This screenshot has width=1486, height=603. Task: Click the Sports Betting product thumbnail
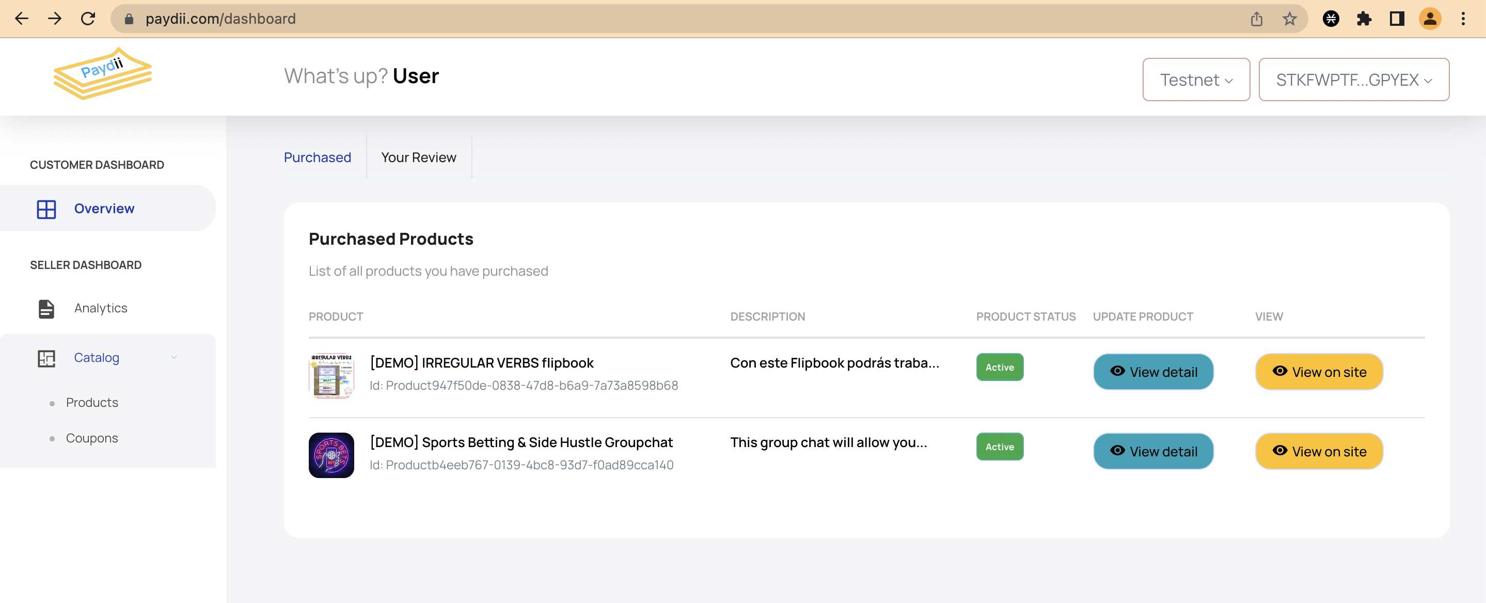pos(331,455)
